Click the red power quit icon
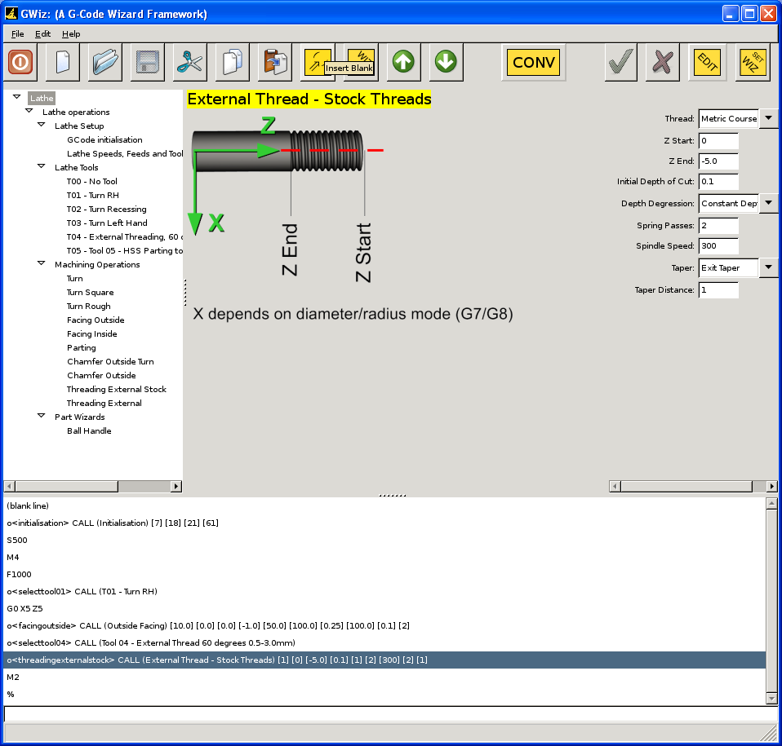The width and height of the screenshot is (782, 746). pos(20,62)
